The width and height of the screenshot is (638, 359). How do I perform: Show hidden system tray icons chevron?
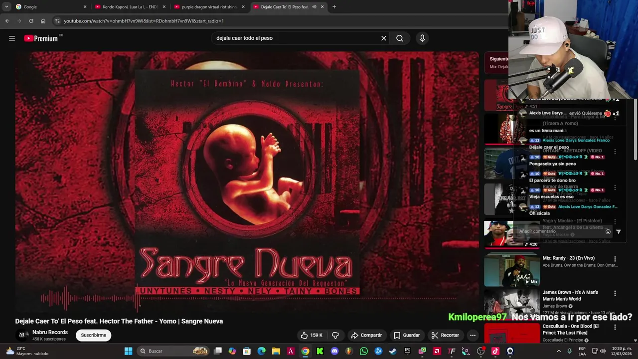(559, 351)
